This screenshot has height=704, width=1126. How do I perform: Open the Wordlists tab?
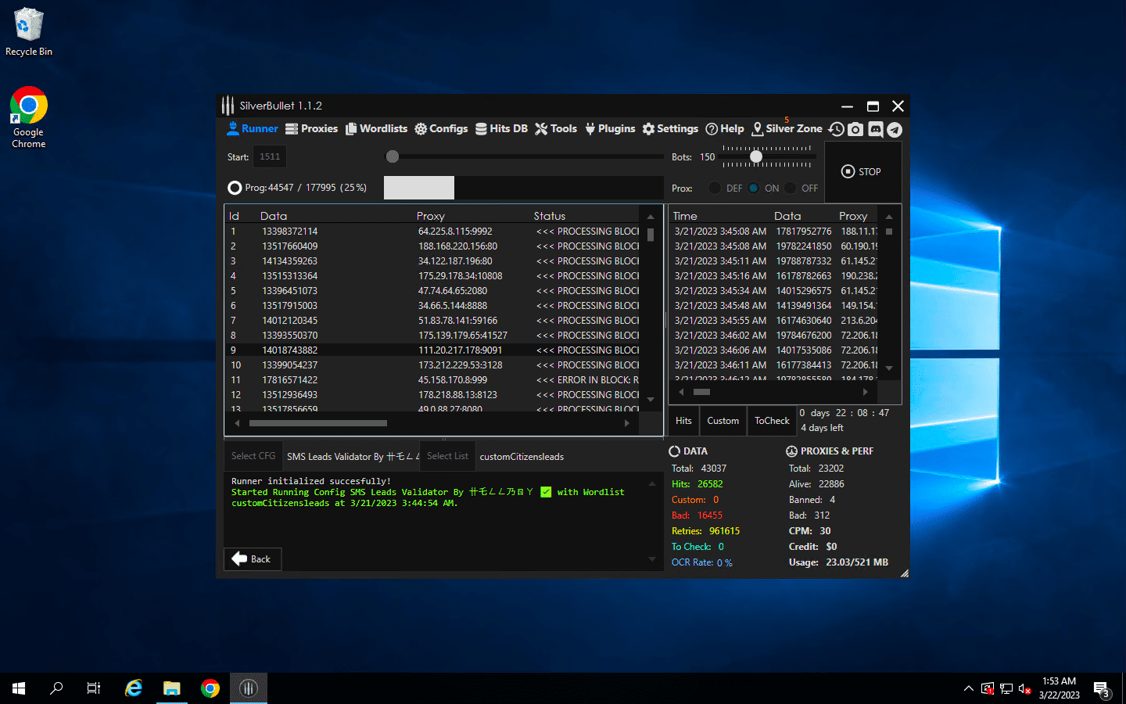coord(376,129)
